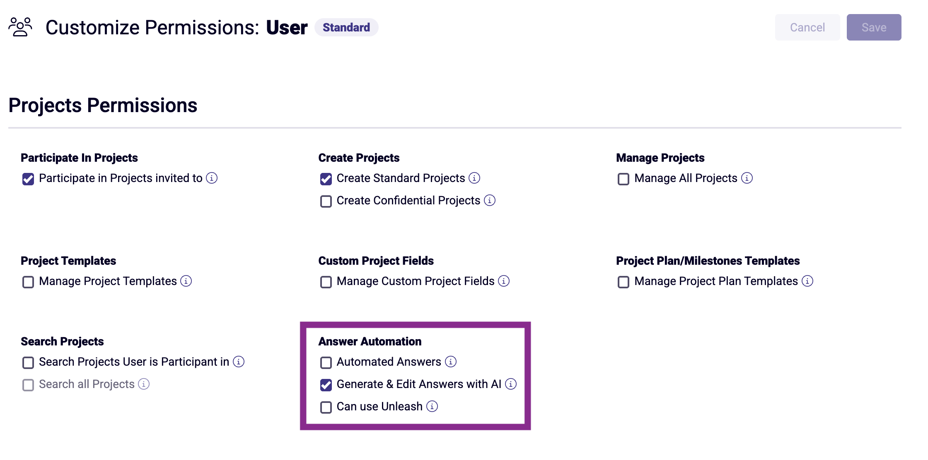Click the Standard role badge

pyautogui.click(x=346, y=27)
